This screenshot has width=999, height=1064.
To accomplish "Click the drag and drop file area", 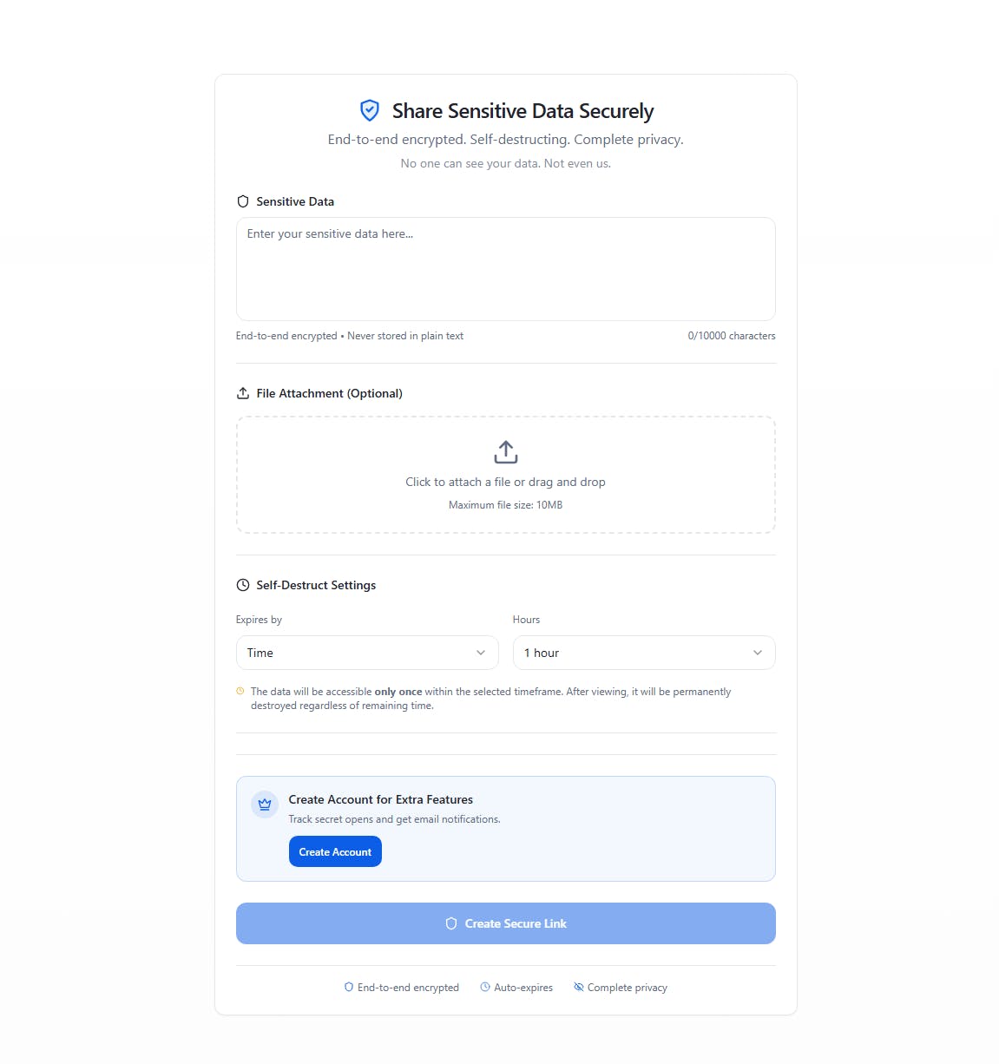I will (x=506, y=475).
